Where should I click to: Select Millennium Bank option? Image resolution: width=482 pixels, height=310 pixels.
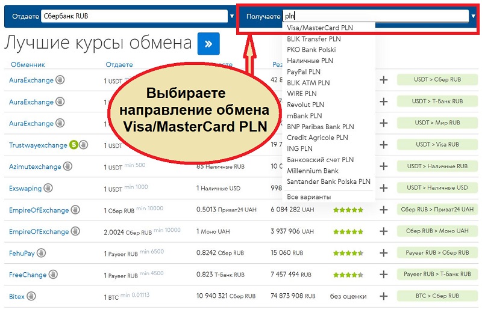point(312,171)
